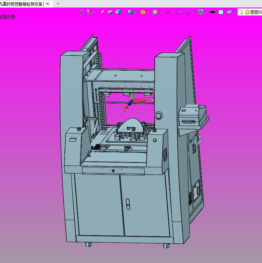Select the round knob on right column
The height and width of the screenshot is (263, 262).
(158, 115)
